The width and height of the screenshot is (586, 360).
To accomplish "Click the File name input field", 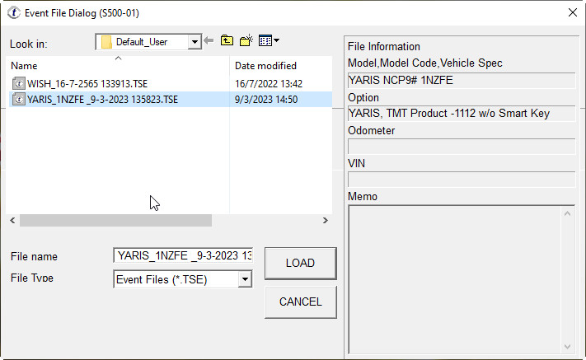I will [182, 256].
